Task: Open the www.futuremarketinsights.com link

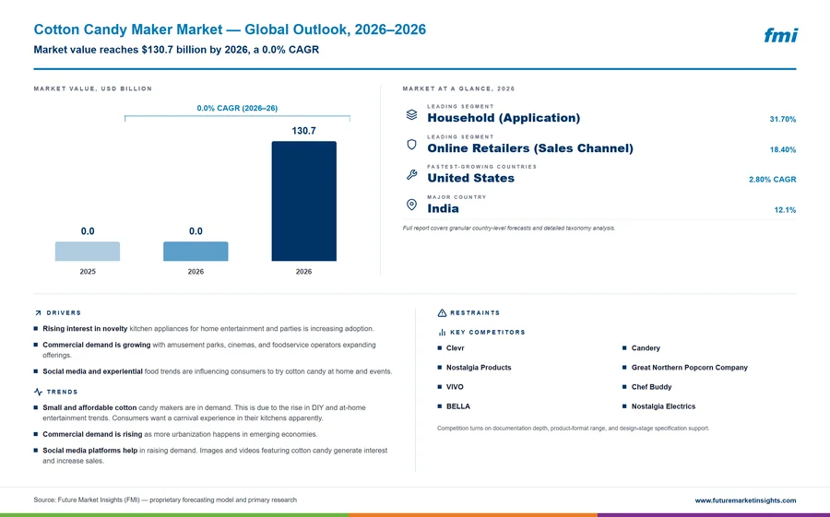Action: [x=745, y=500]
